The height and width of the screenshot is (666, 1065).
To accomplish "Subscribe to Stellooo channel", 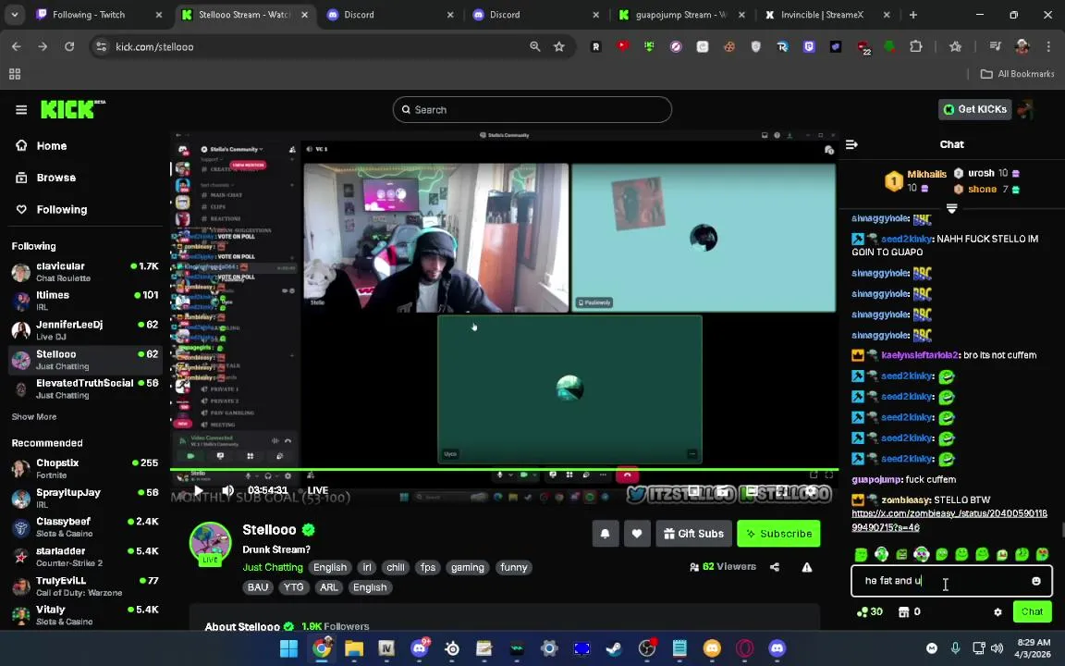I will (778, 534).
